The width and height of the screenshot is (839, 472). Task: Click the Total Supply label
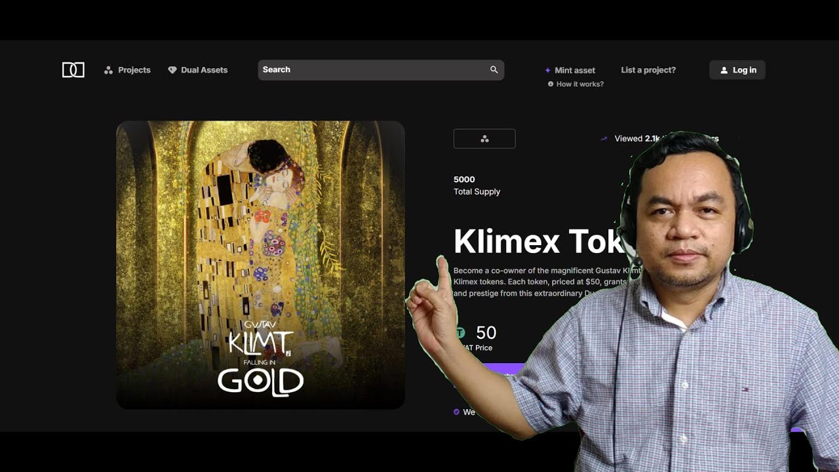477,191
